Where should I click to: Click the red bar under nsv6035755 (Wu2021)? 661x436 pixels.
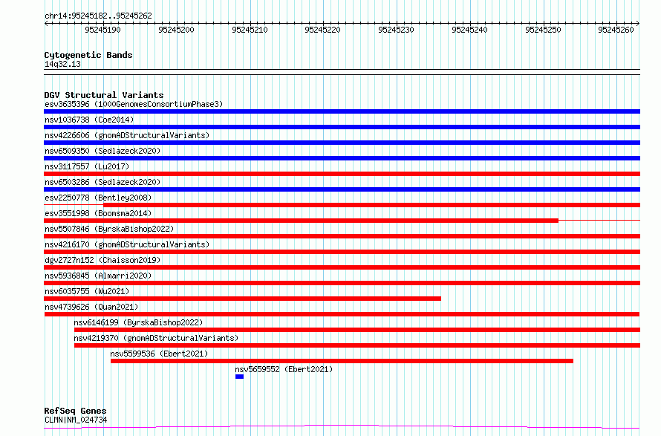point(242,299)
